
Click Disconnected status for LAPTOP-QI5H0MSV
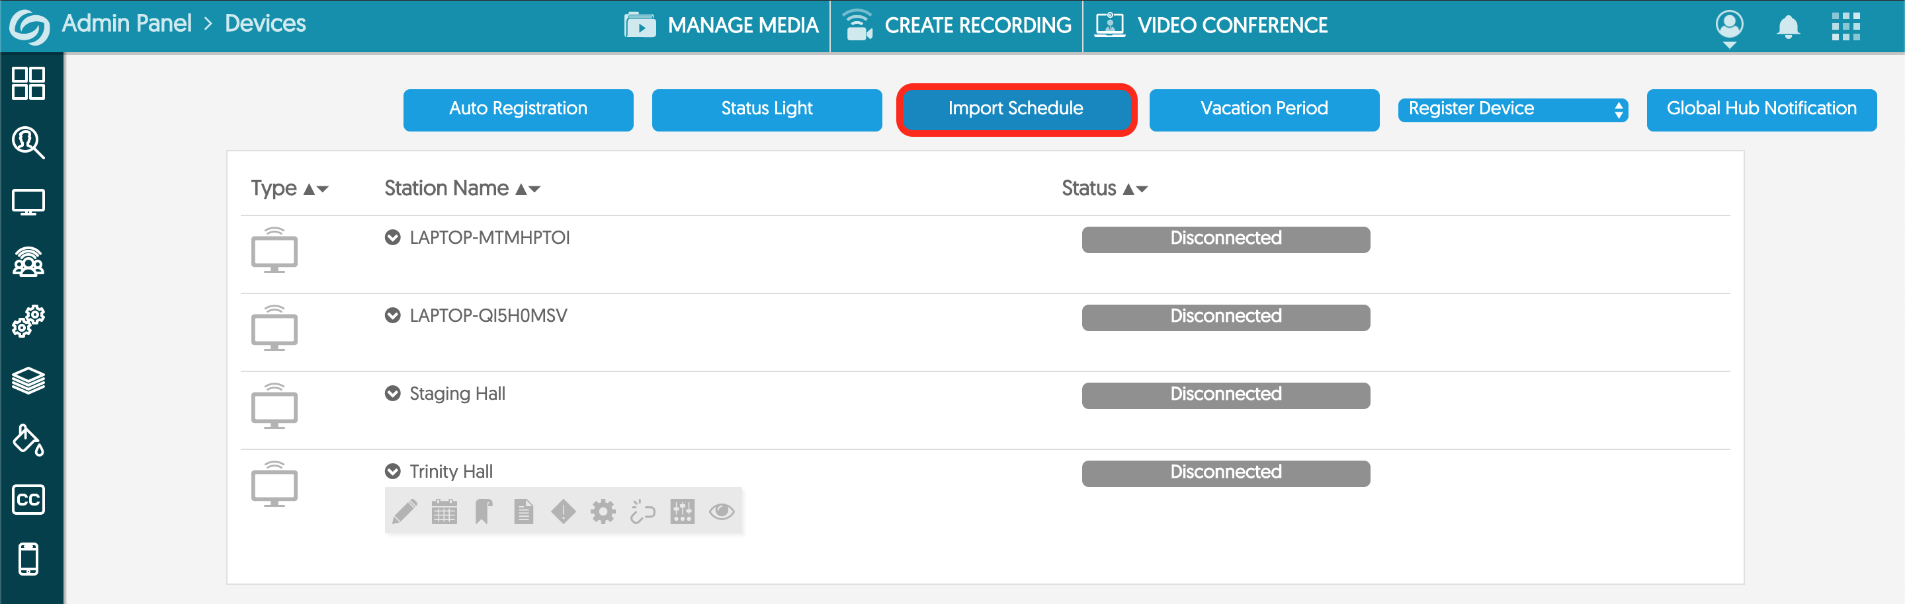pos(1226,317)
